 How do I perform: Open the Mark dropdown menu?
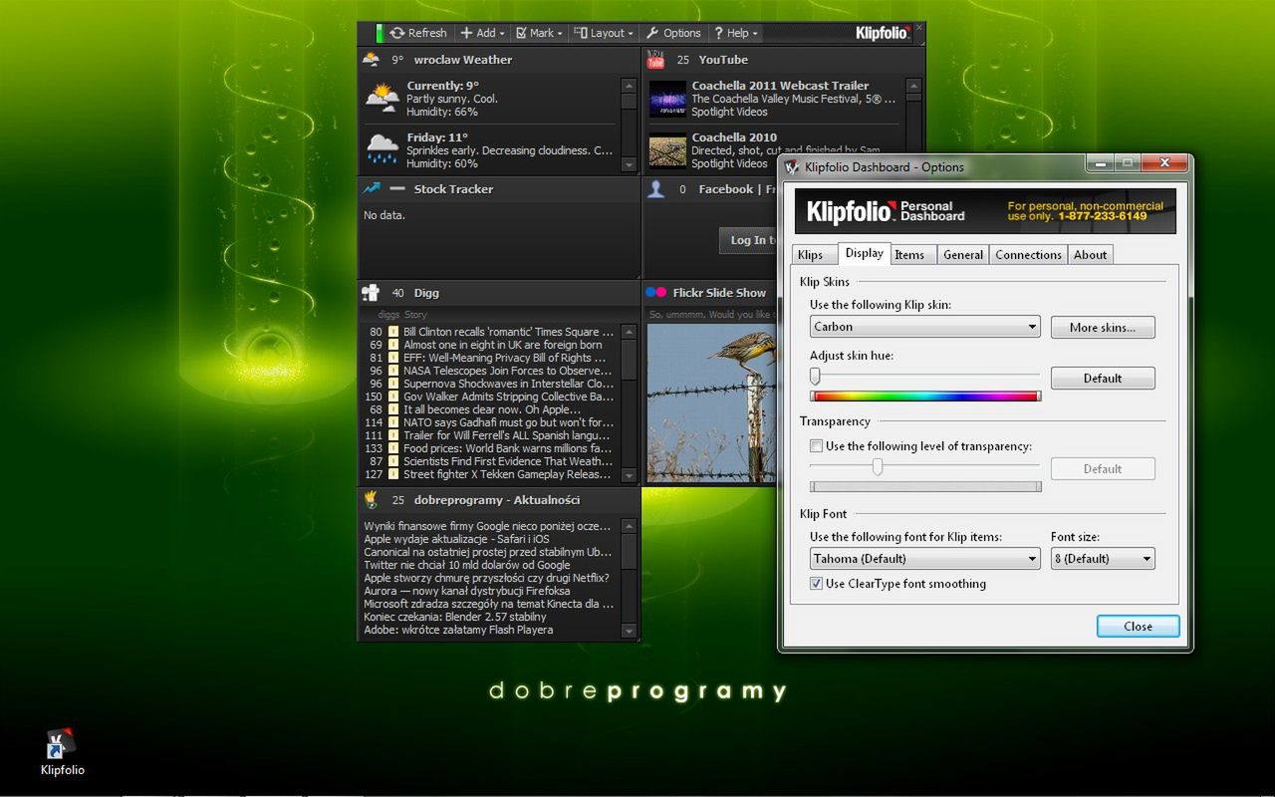click(x=539, y=33)
